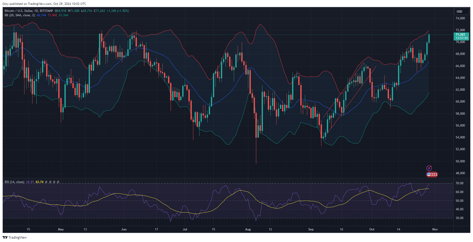Click the 72,000 price axis label
The width and height of the screenshot is (473, 242).
(460, 30)
